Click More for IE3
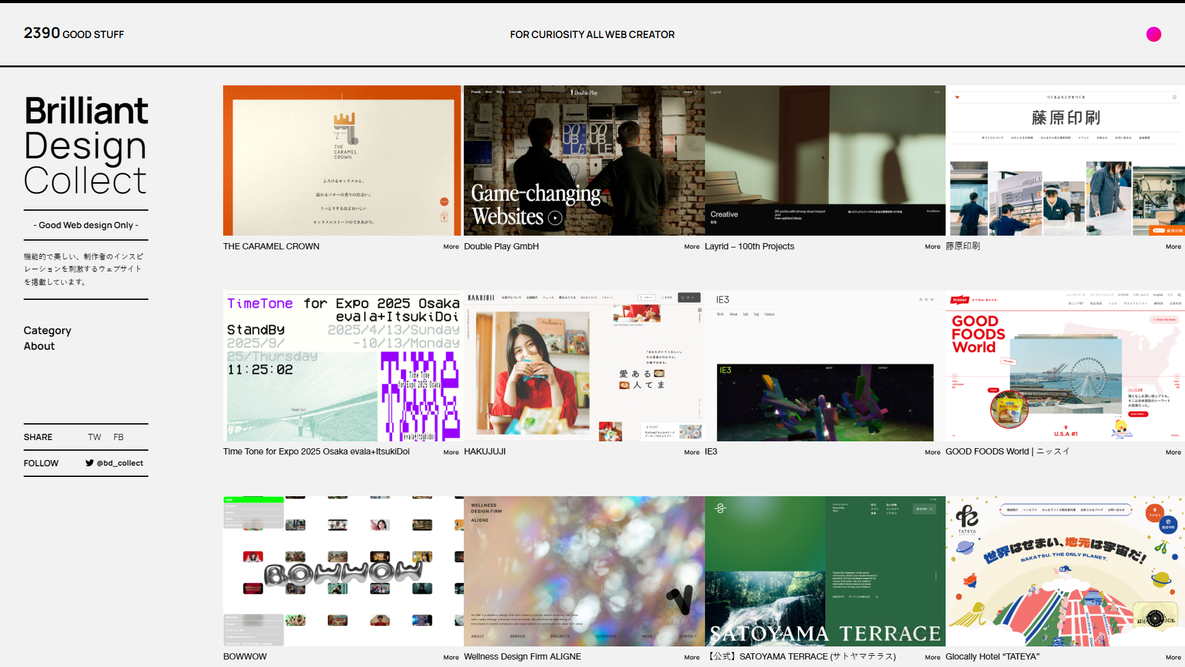The height and width of the screenshot is (667, 1185). tap(933, 453)
